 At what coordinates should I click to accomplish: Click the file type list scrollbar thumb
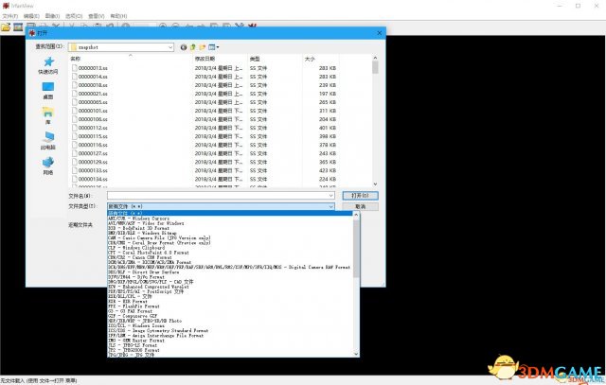tap(356, 249)
